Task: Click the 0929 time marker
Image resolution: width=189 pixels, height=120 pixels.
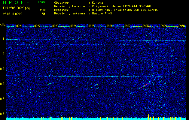Action: click(163, 26)
